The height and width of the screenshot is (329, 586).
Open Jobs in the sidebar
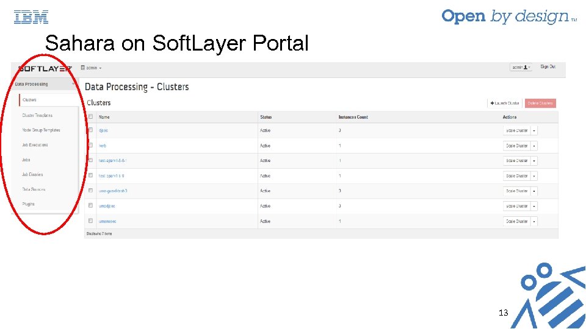click(x=26, y=160)
